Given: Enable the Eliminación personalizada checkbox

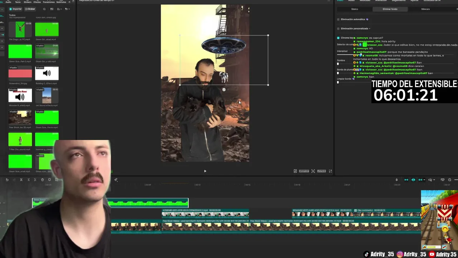Looking at the screenshot, I should coord(338,29).
